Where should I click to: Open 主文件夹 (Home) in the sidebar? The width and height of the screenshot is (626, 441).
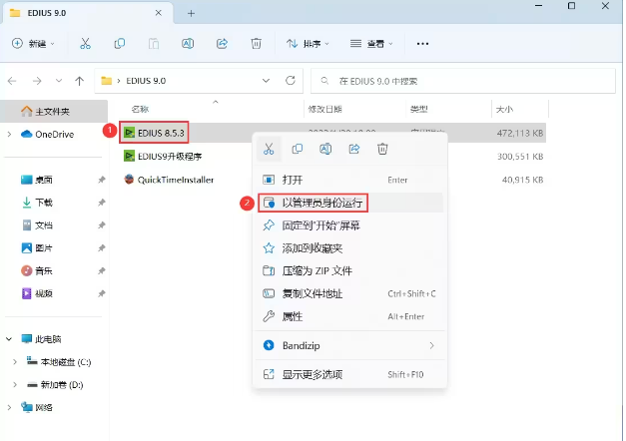pyautogui.click(x=54, y=112)
